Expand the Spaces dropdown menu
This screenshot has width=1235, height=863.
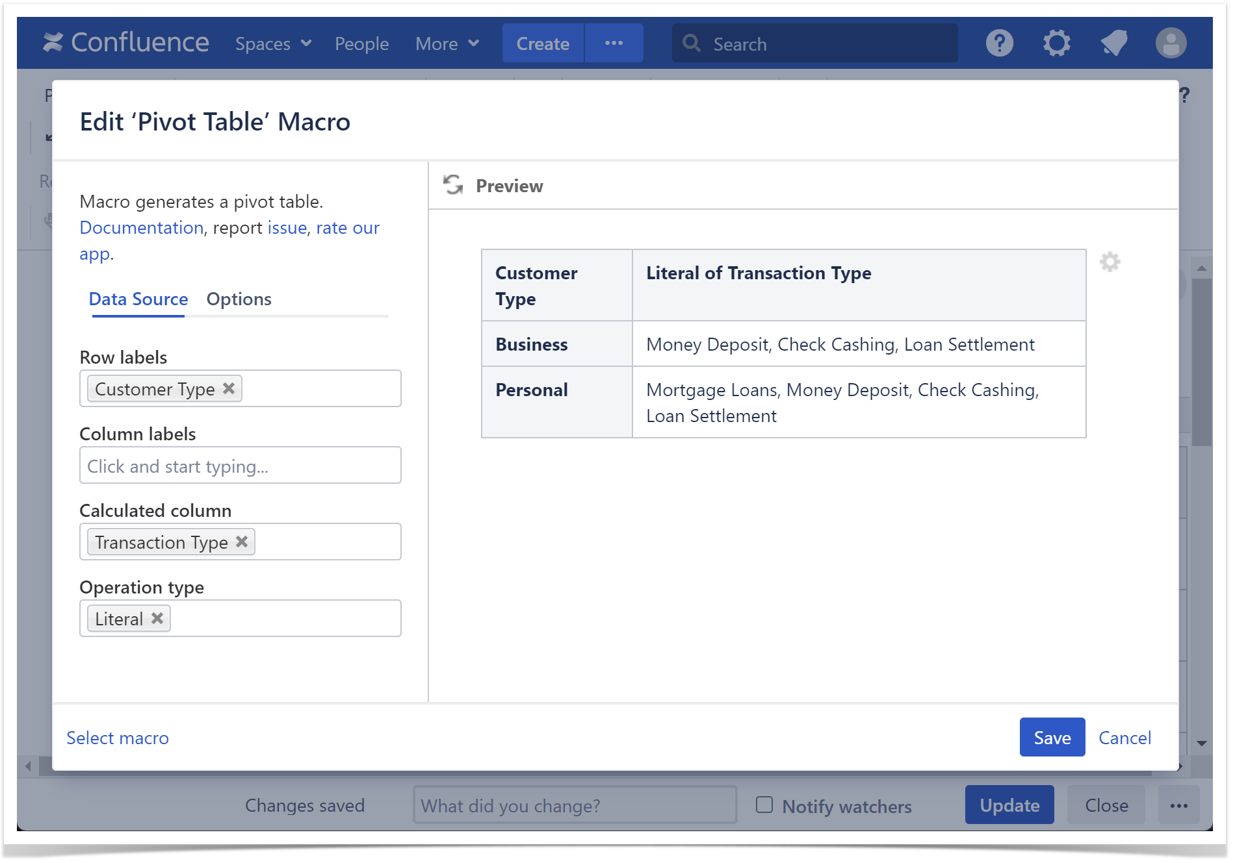(273, 44)
